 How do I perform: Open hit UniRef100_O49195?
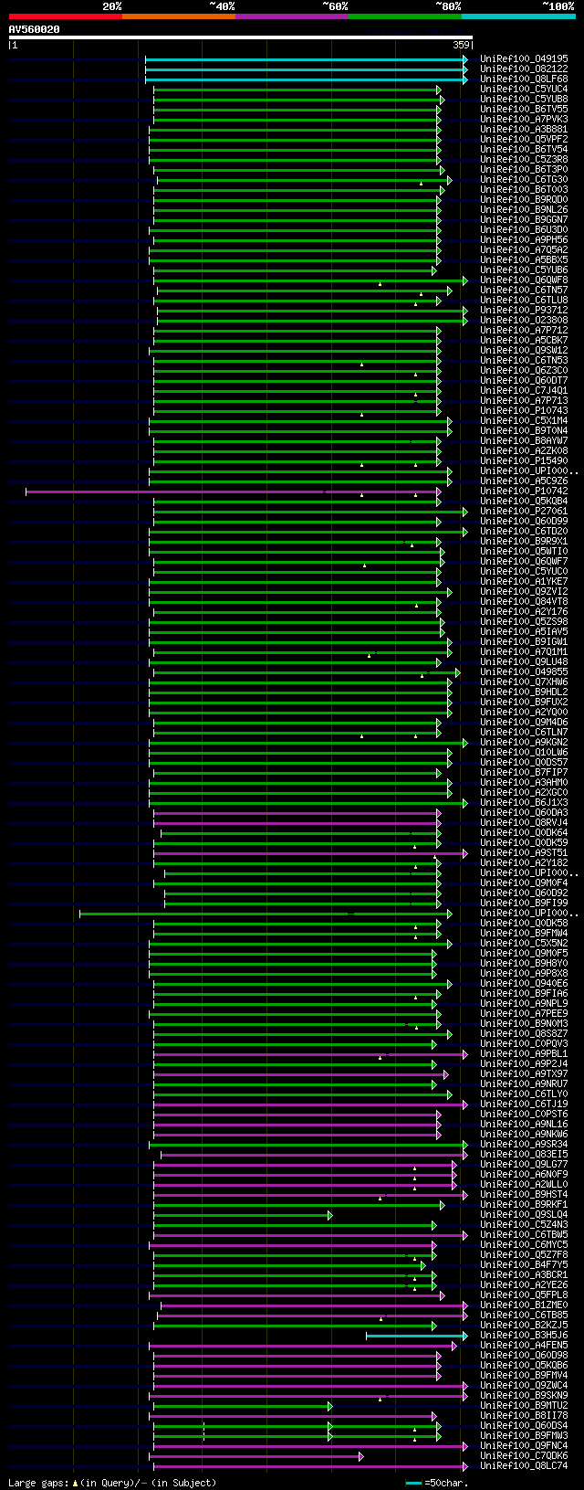524,58
